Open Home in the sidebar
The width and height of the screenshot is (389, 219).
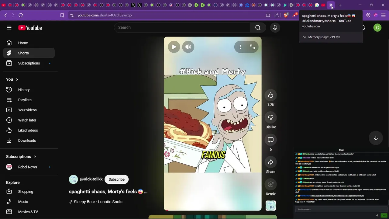pyautogui.click(x=29, y=43)
